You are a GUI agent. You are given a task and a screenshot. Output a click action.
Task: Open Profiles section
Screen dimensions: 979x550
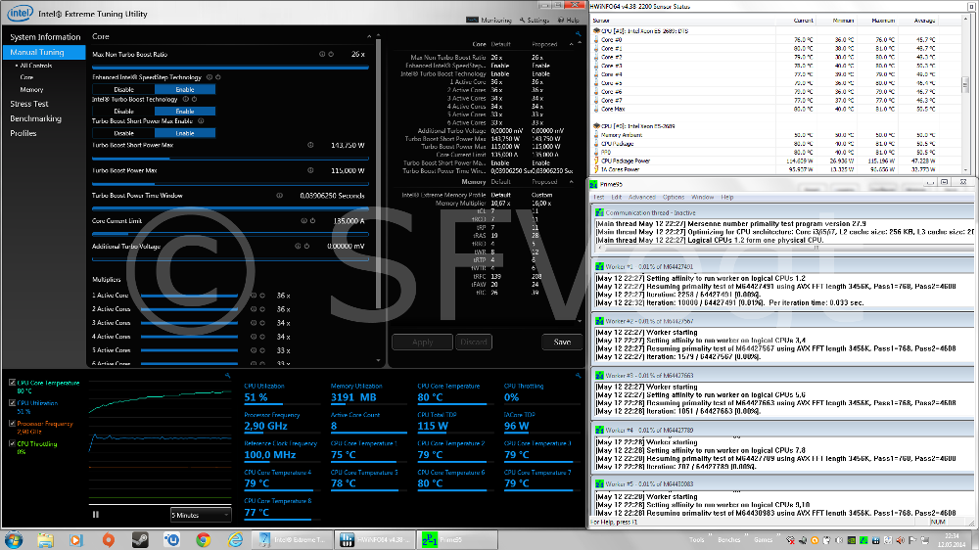[23, 133]
